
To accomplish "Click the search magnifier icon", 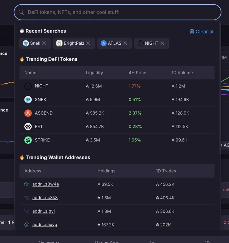I will (21, 12).
